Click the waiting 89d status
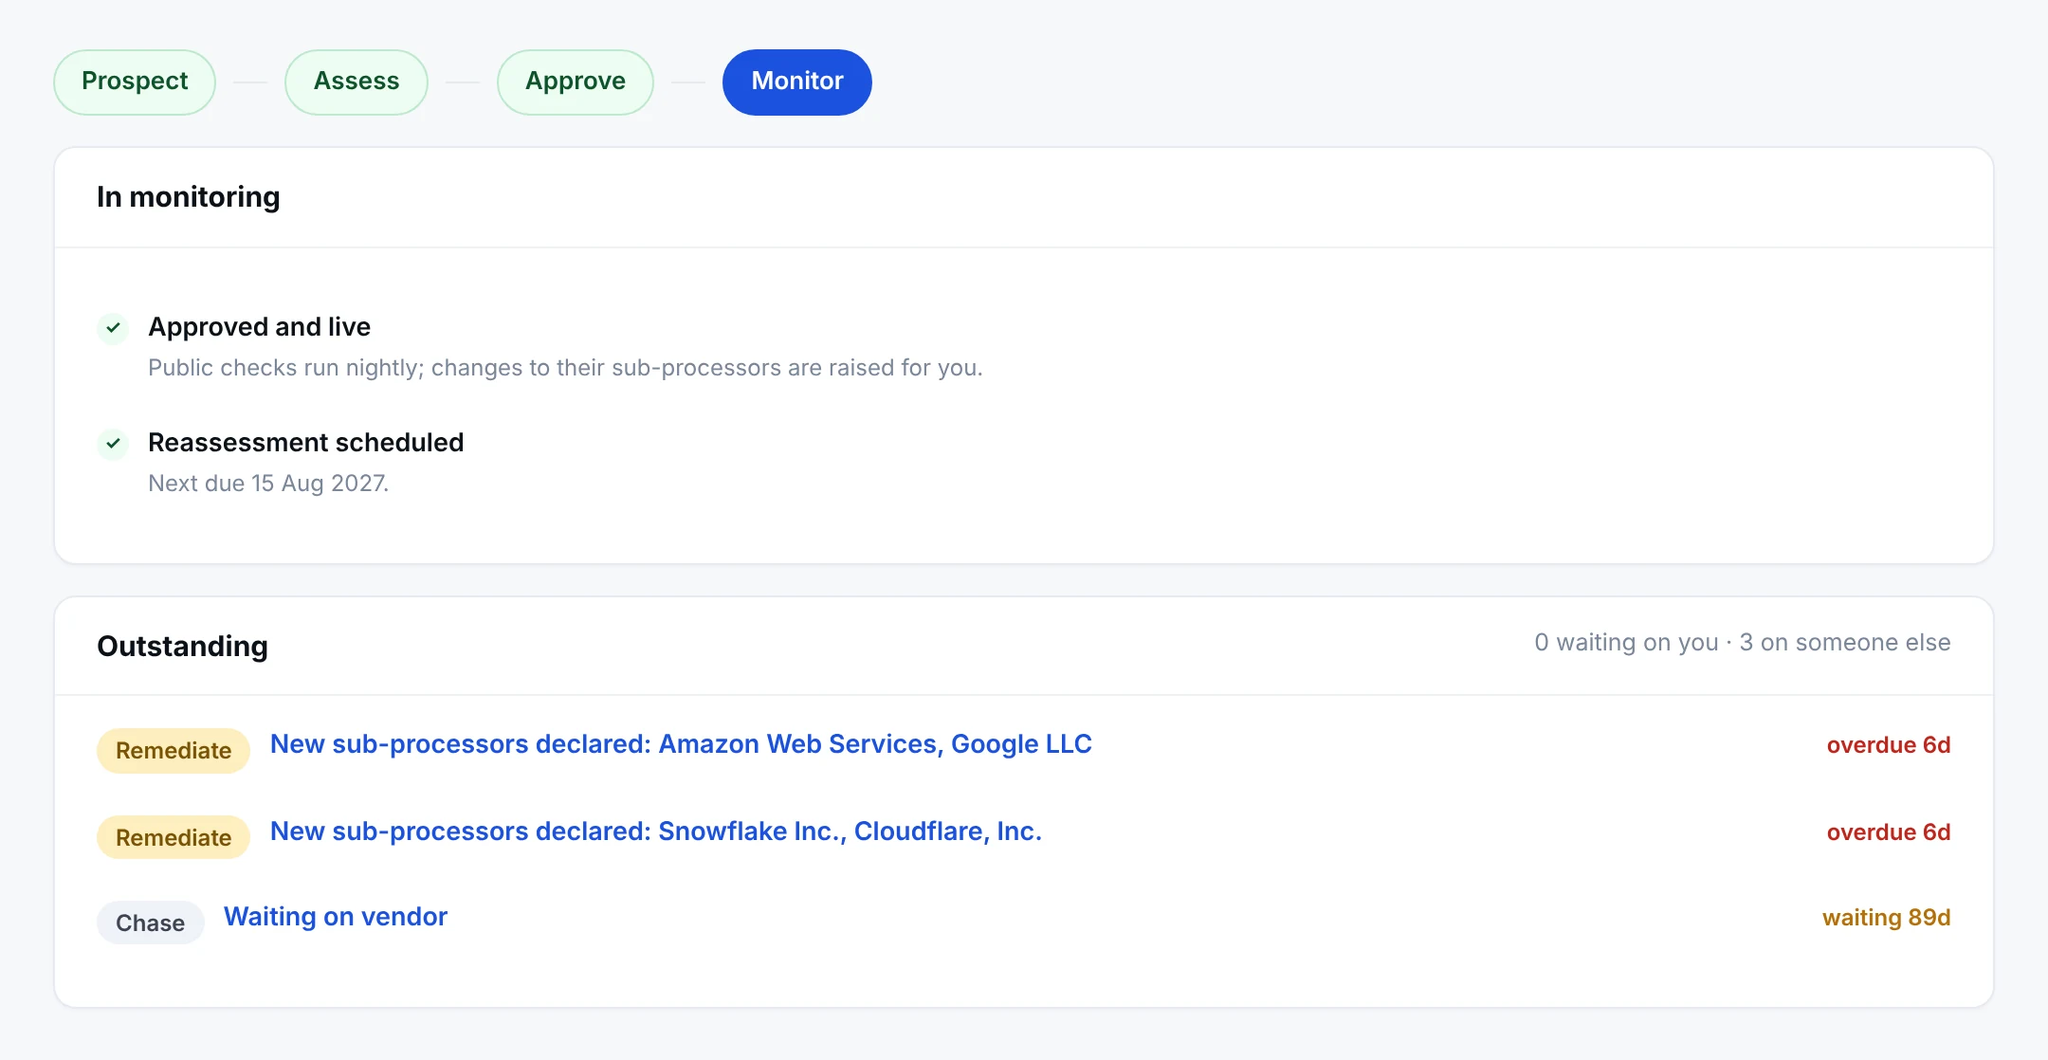Image resolution: width=2048 pixels, height=1060 pixels. 1886,918
